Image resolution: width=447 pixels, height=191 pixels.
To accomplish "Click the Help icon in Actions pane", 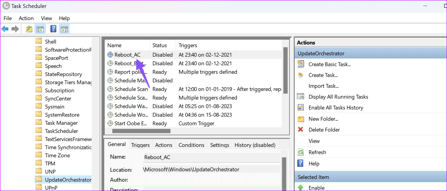I will coord(300,163).
